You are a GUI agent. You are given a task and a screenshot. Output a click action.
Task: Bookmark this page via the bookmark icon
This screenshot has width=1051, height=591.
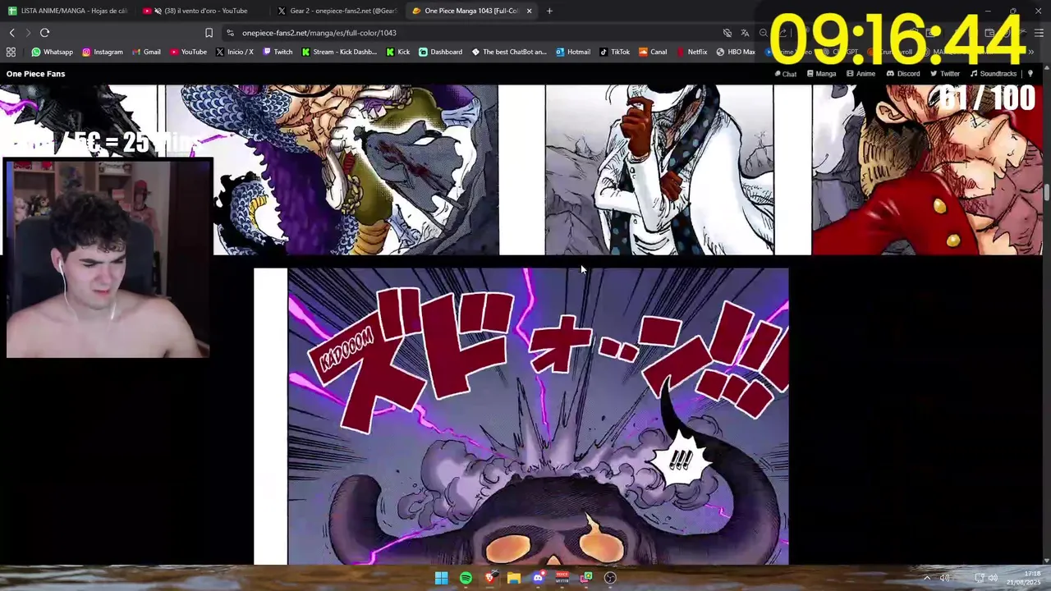[x=209, y=33]
